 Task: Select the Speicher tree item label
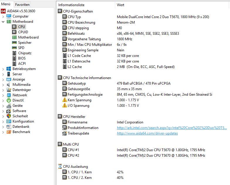pos(25,43)
